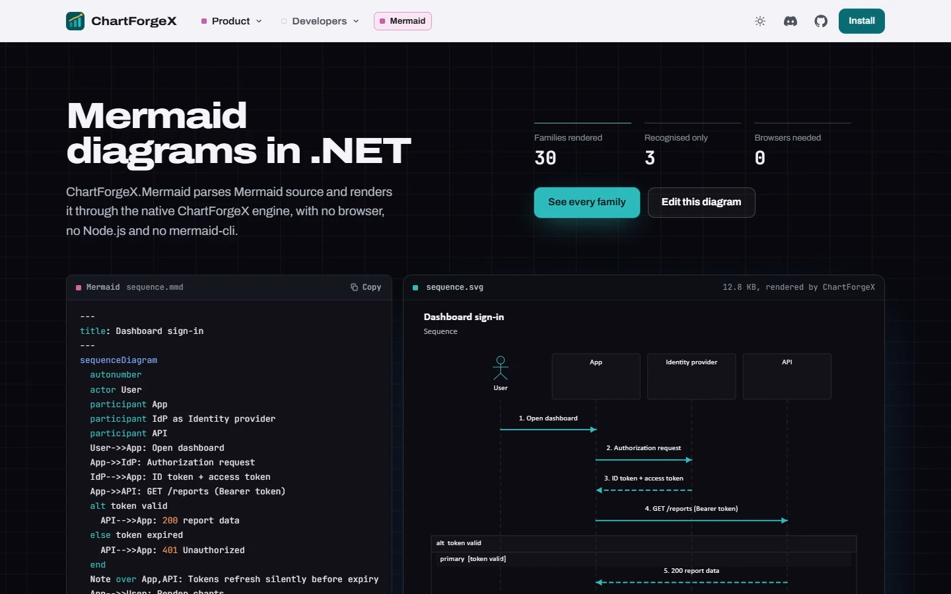The width and height of the screenshot is (951, 594).
Task: Click the '5. 200 report data' label
Action: 691,571
